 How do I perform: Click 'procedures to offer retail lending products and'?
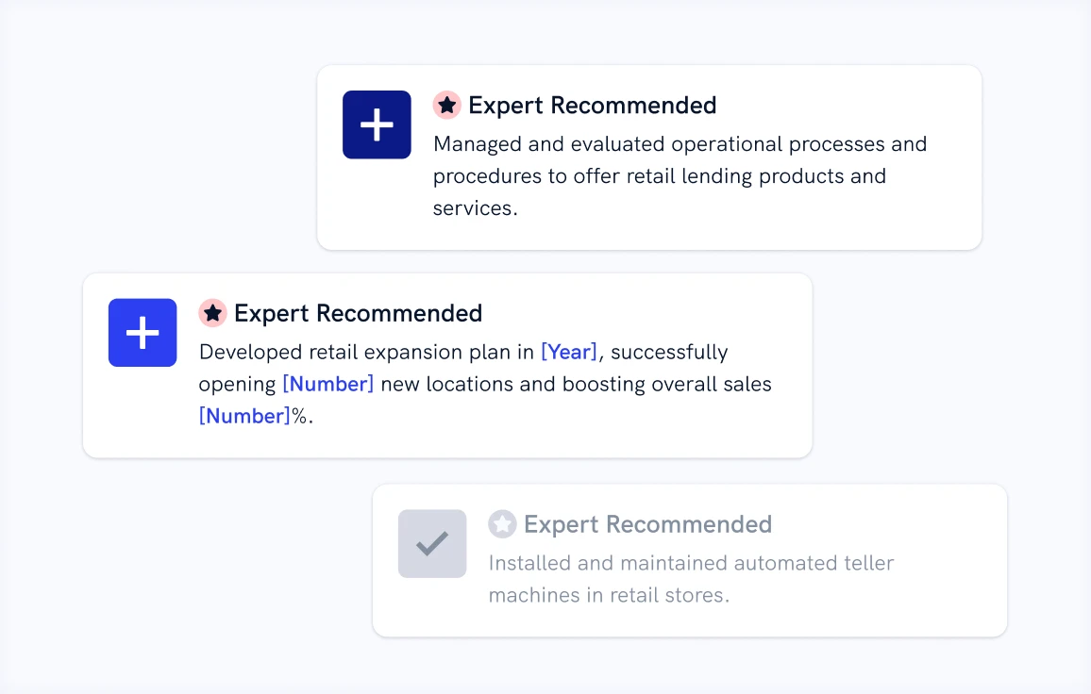tap(659, 176)
